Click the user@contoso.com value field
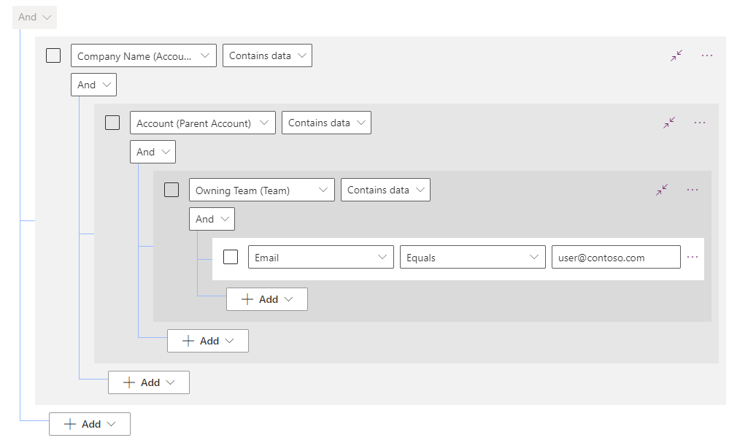729x443 pixels. (615, 256)
